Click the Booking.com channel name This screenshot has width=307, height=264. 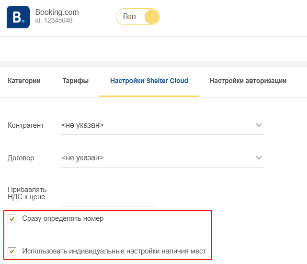click(57, 12)
